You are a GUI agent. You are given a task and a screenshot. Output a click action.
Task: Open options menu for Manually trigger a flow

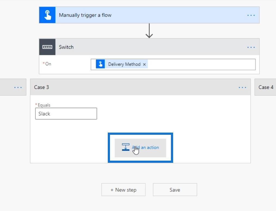pyautogui.click(x=251, y=15)
